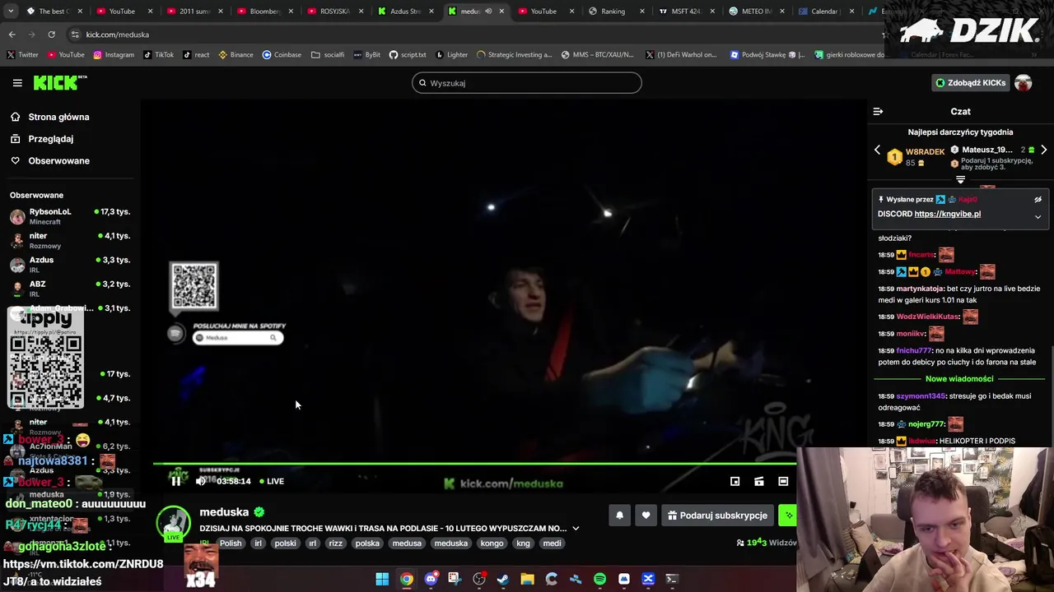Switch to the Azdus Stream tab
Viewport: 1054px width, 592px height.
pos(405,12)
